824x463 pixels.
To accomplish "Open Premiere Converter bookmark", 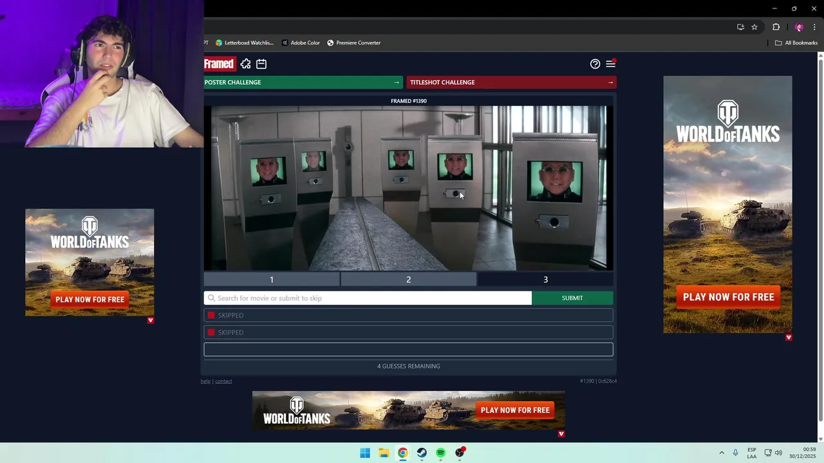I will coord(353,43).
